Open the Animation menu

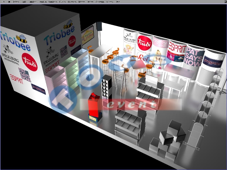click(x=100, y=2)
